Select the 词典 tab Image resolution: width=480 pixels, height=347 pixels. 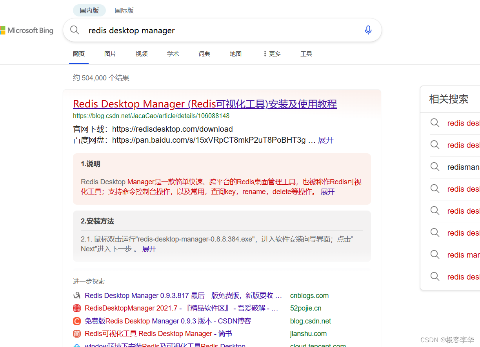204,54
